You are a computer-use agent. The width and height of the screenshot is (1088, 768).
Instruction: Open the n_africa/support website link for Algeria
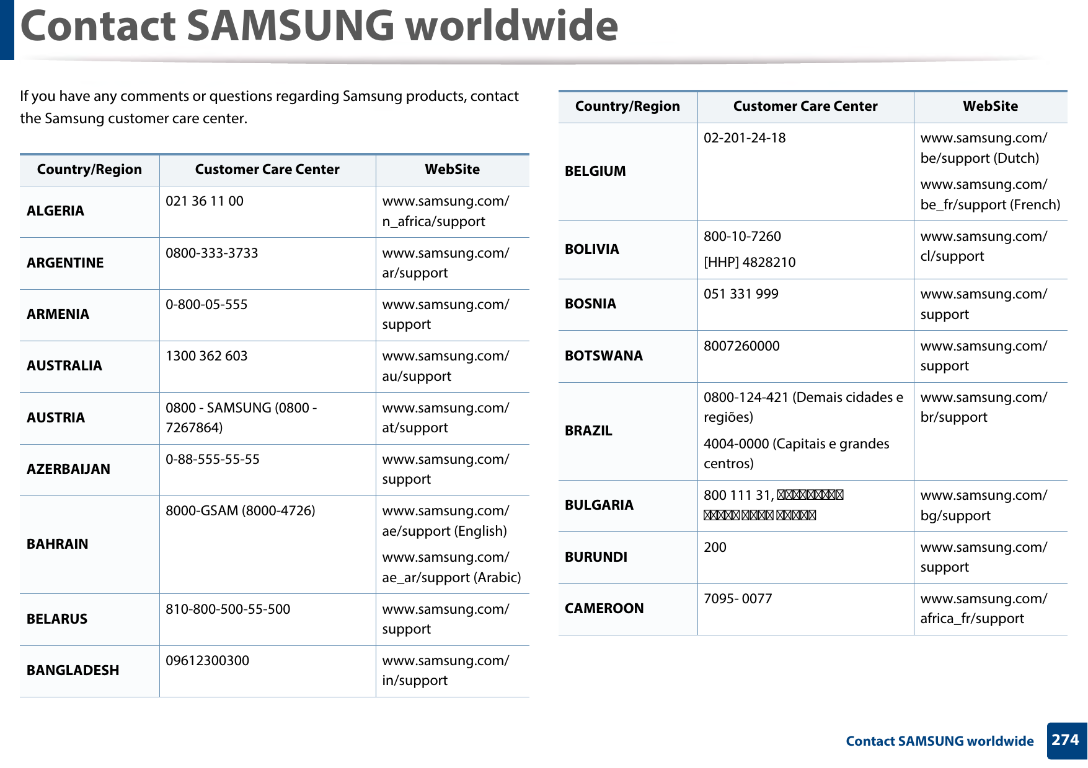point(445,211)
